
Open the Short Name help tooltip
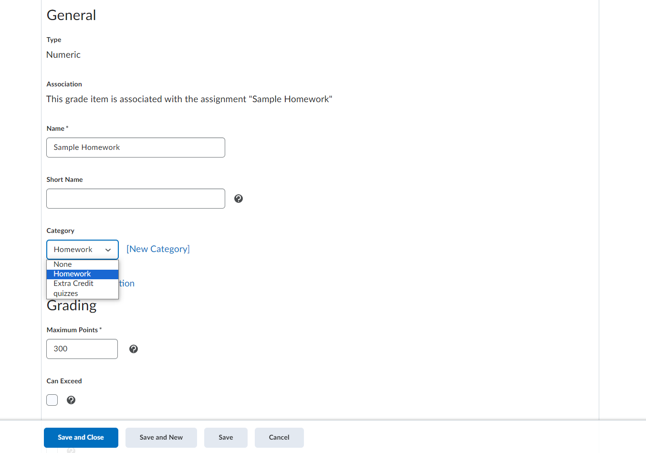pyautogui.click(x=239, y=198)
